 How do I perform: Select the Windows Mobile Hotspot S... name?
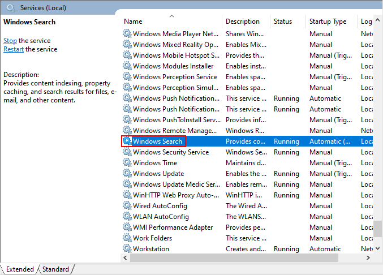click(176, 55)
